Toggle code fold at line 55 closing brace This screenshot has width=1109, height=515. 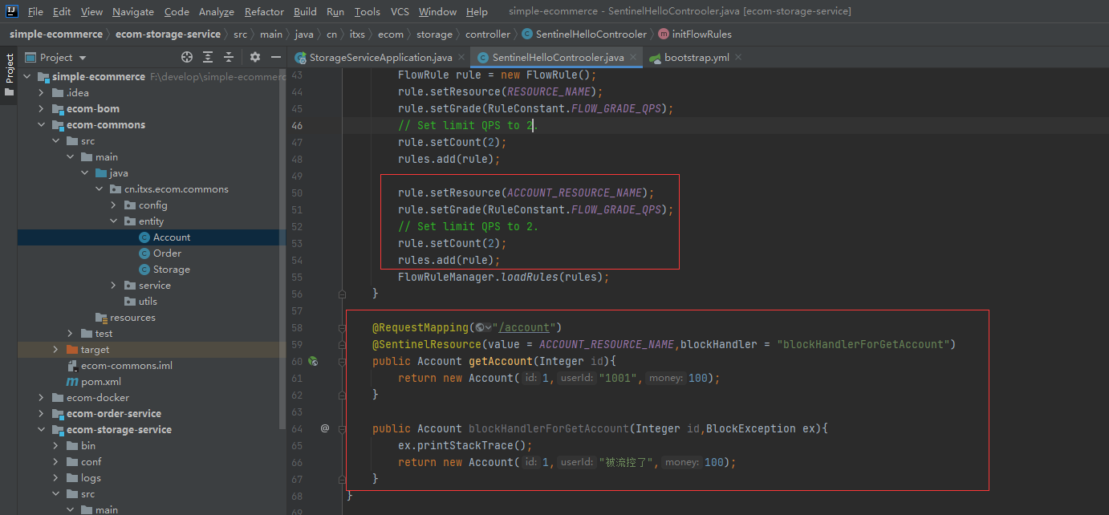pos(342,294)
